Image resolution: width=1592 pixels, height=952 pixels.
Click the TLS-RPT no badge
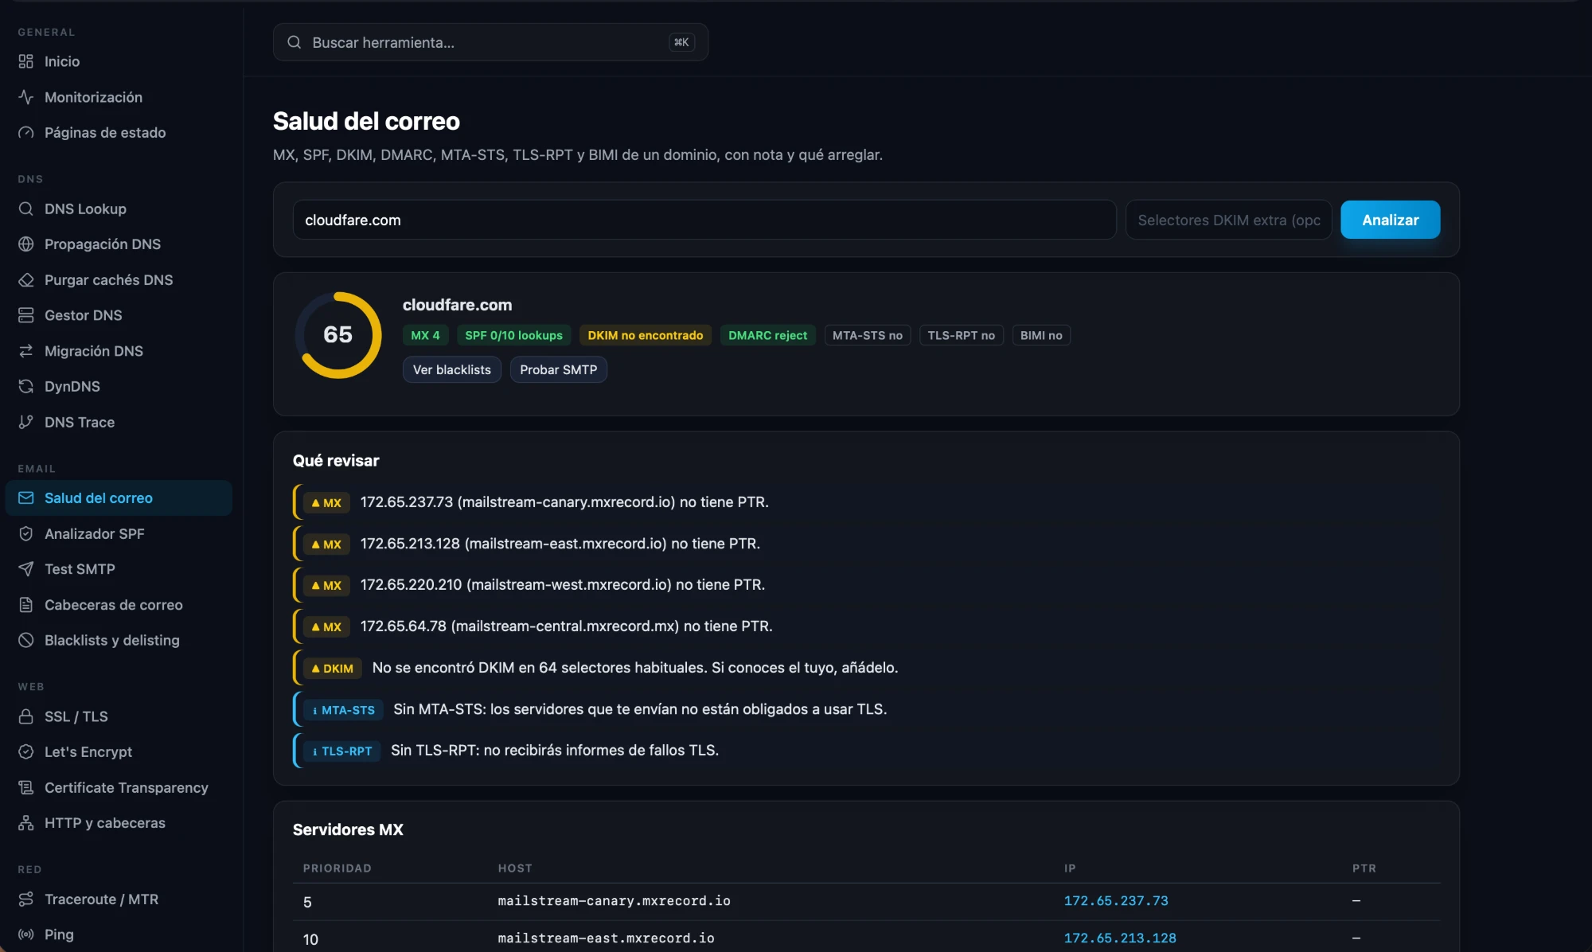click(961, 335)
